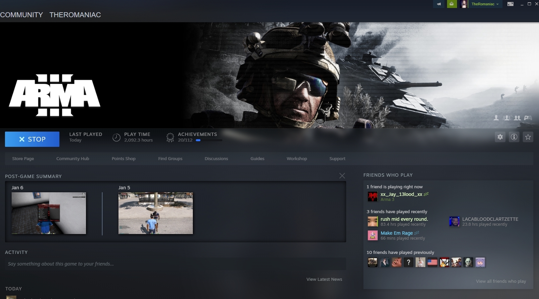Click the Play Time clock icon
The height and width of the screenshot is (299, 539).
[116, 137]
